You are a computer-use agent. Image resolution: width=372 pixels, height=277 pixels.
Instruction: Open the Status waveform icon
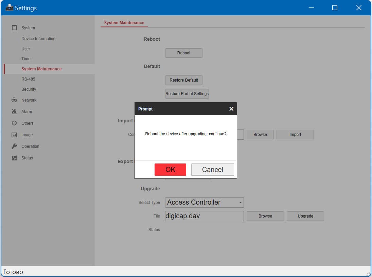pyautogui.click(x=14, y=158)
